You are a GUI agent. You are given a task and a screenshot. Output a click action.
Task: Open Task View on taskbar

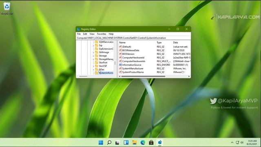[117, 143]
